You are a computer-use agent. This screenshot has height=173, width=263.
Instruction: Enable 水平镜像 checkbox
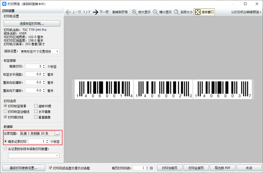click(x=36, y=111)
